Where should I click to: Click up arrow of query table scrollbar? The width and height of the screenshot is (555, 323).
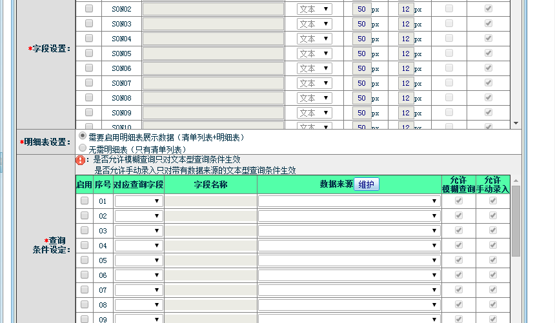click(516, 181)
